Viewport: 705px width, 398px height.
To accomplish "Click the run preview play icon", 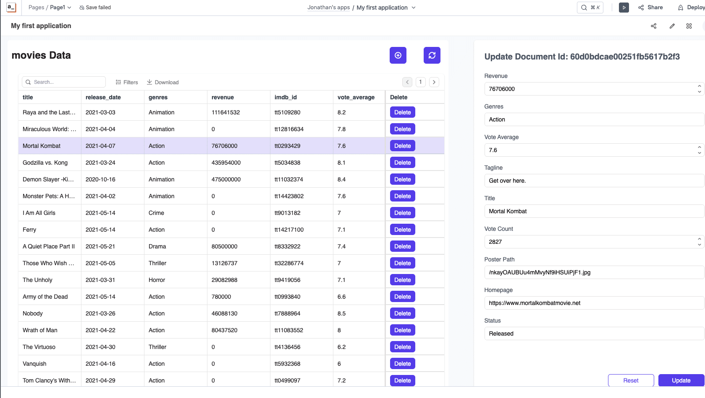I will (624, 8).
